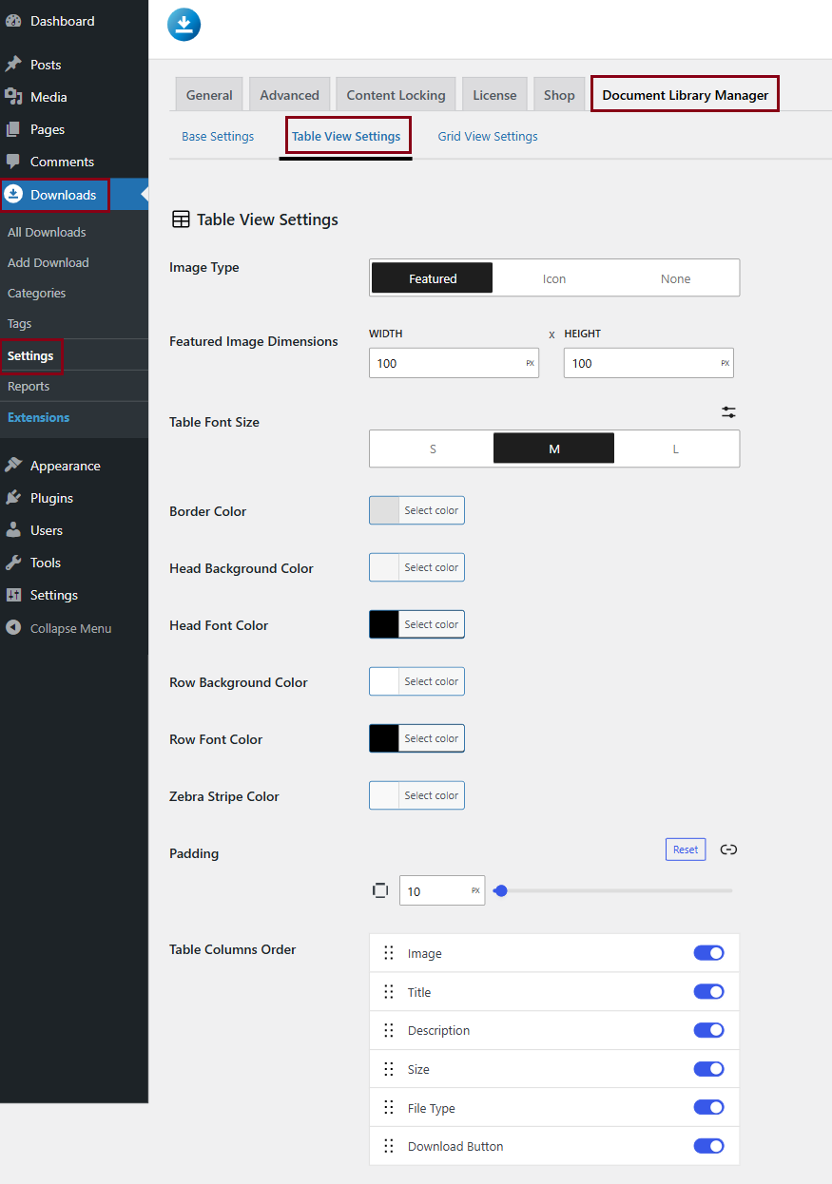The image size is (832, 1184).
Task: Click the Plugins plug icon
Action: 13,498
